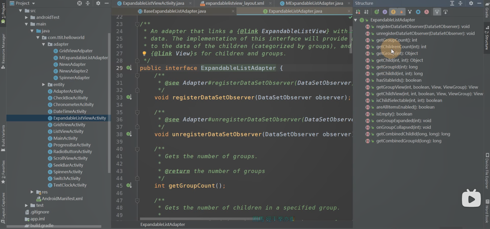Open the Word Book side panel
Viewport: 490px width, 229px height.
click(487, 212)
